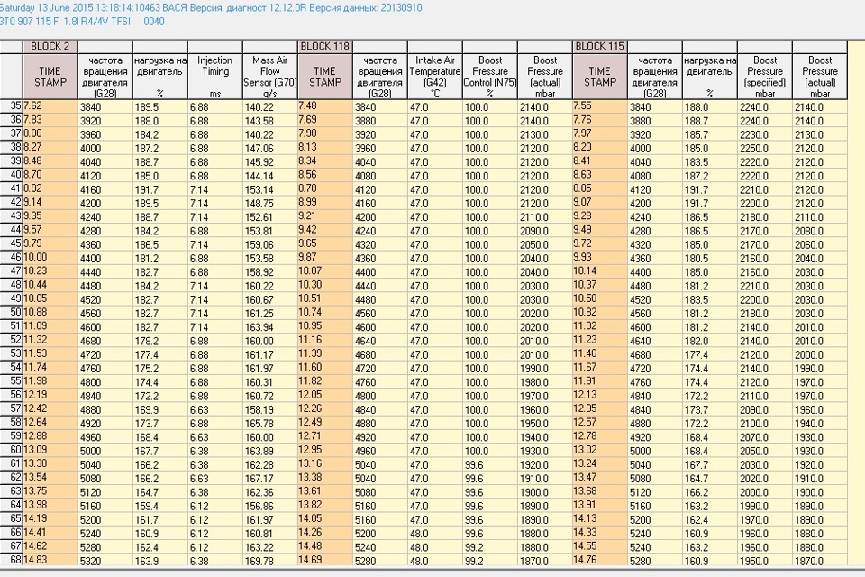Click the Intake Air Temperature (G42) header

tap(434, 76)
